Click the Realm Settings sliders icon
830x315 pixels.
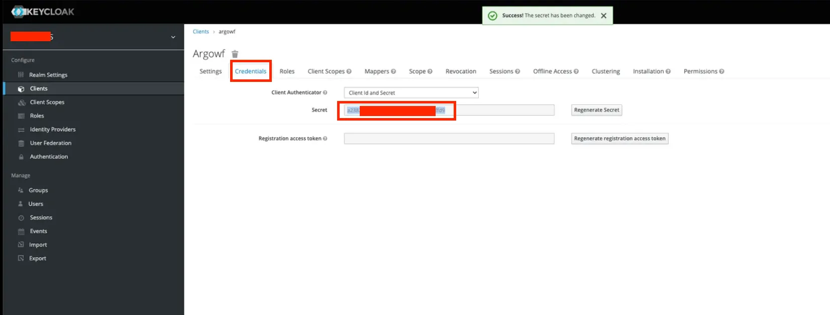click(x=21, y=75)
